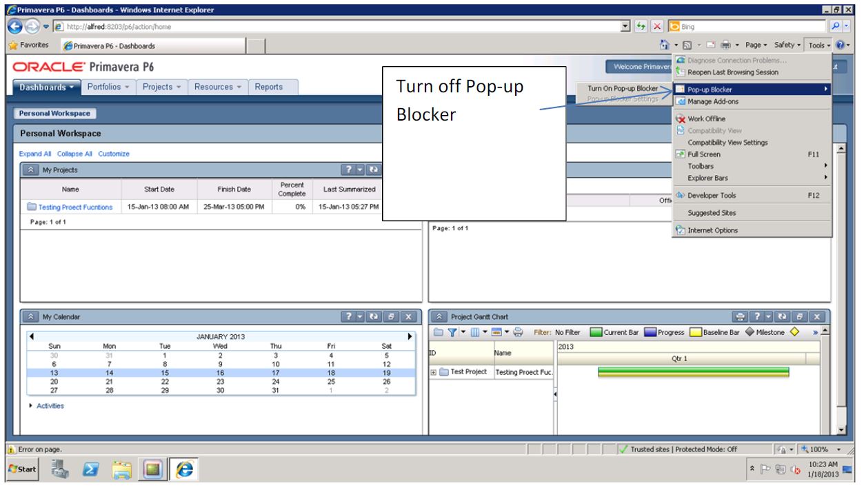The height and width of the screenshot is (490, 864).
Task: Click the Customize link
Action: click(x=114, y=154)
